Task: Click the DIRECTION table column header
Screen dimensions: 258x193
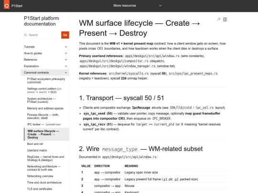Action: pos(102,166)
